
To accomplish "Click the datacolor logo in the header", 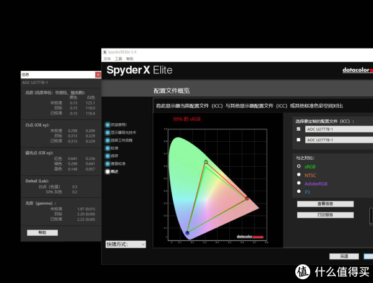I will pyautogui.click(x=357, y=70).
